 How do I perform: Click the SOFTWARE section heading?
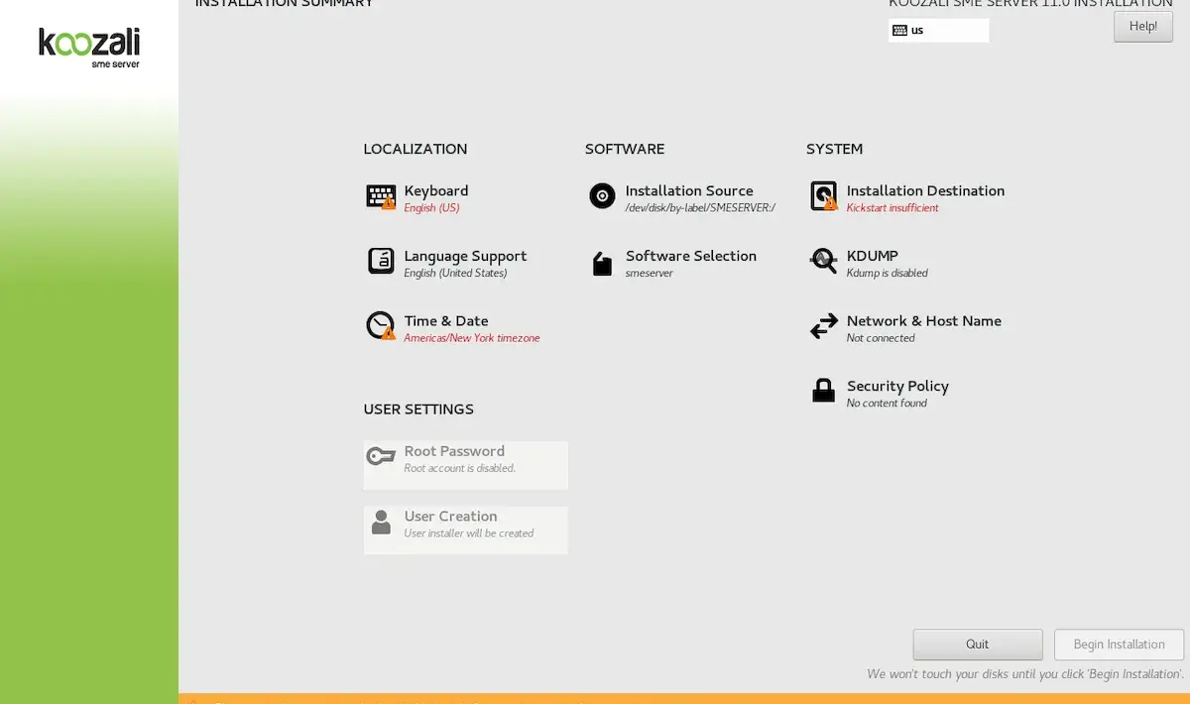(x=625, y=150)
